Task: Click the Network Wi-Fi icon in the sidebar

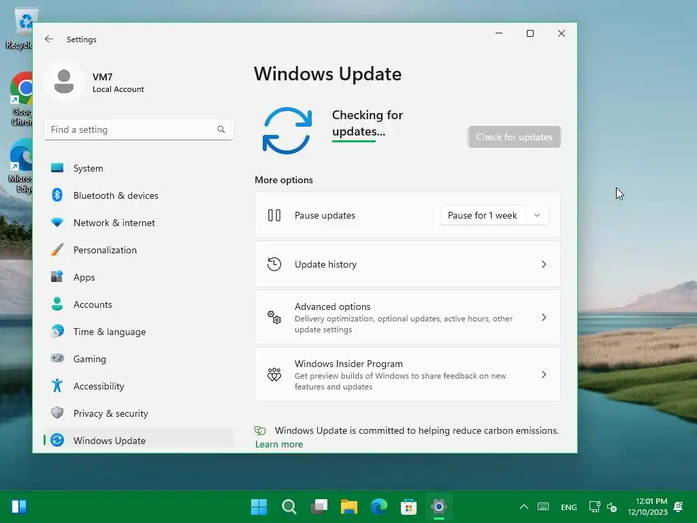Action: point(57,223)
